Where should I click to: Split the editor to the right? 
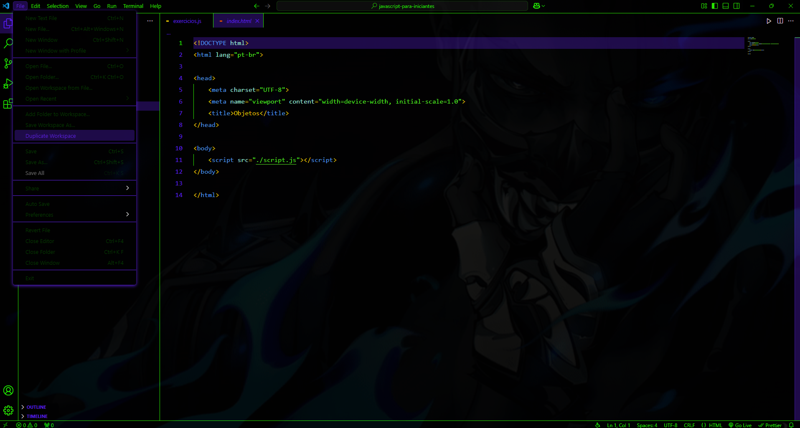pyautogui.click(x=780, y=21)
